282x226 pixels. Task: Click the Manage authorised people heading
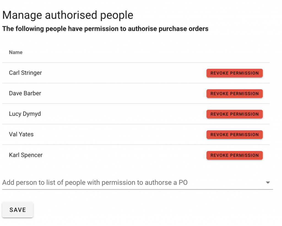click(68, 15)
